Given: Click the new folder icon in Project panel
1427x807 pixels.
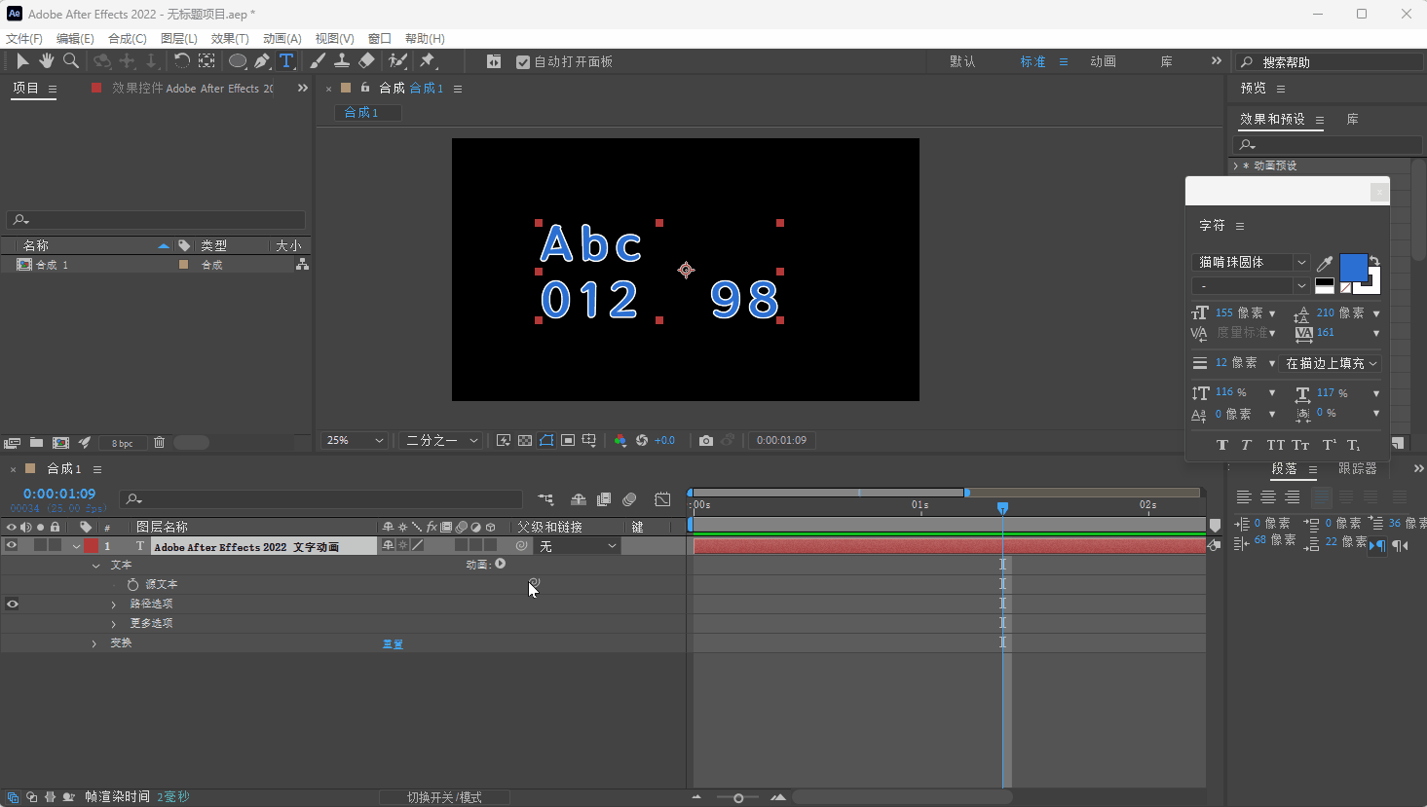Looking at the screenshot, I should (36, 442).
